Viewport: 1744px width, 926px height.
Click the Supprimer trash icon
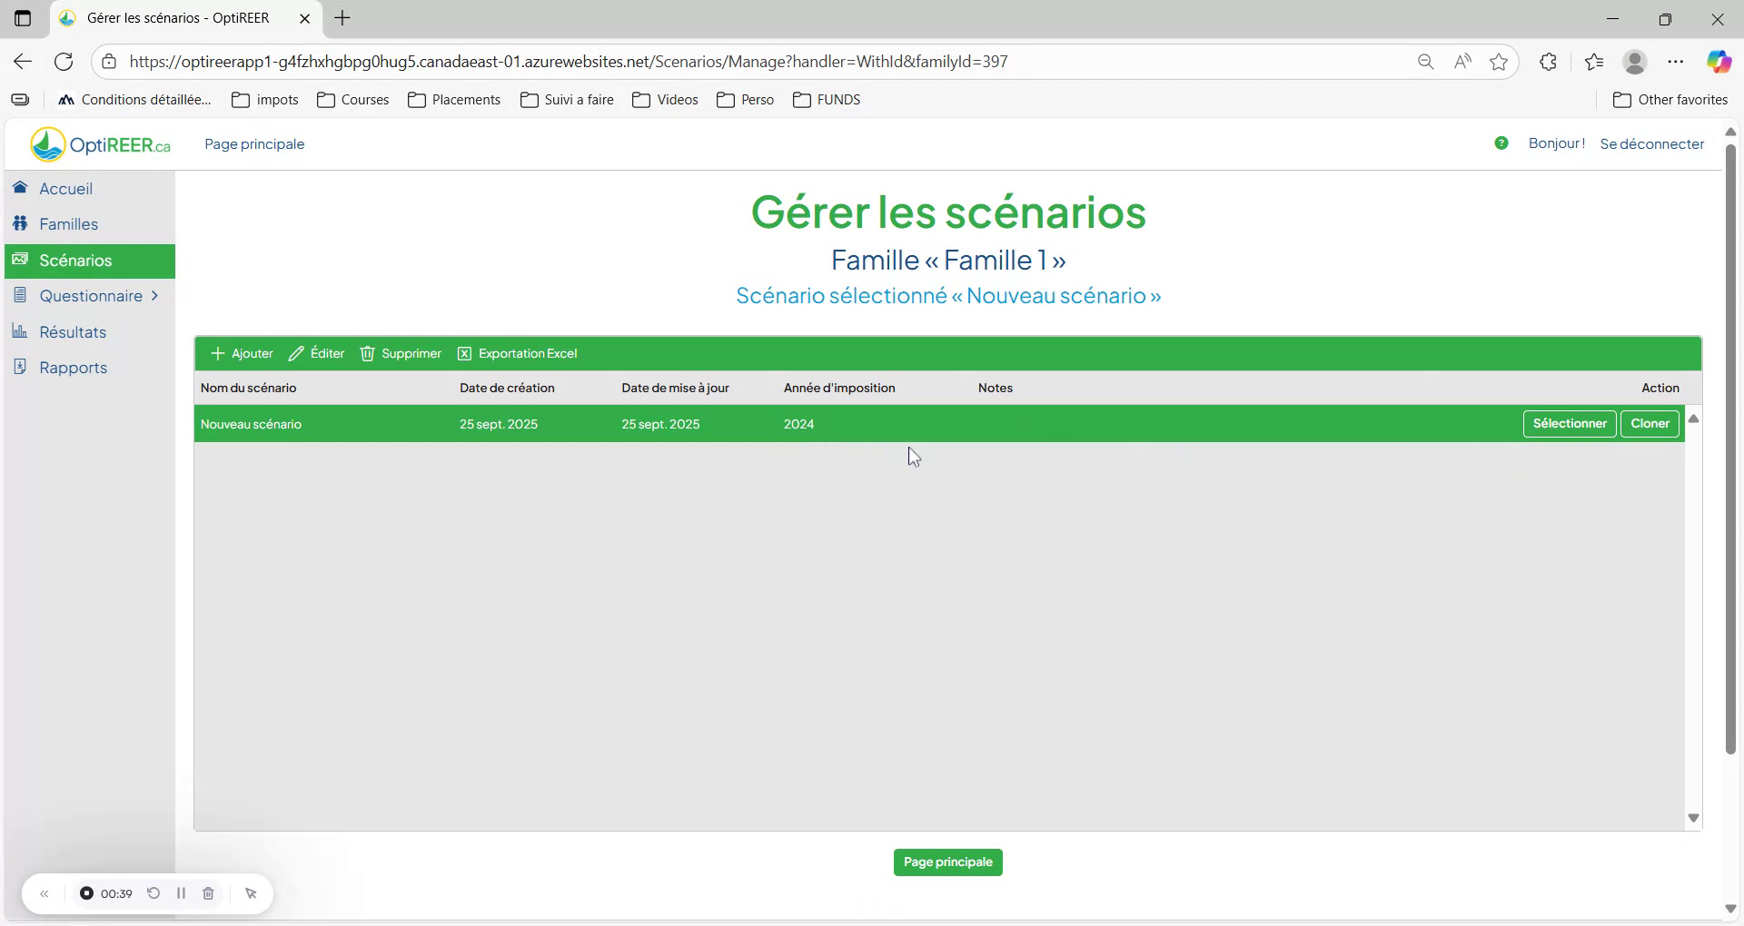coord(367,353)
